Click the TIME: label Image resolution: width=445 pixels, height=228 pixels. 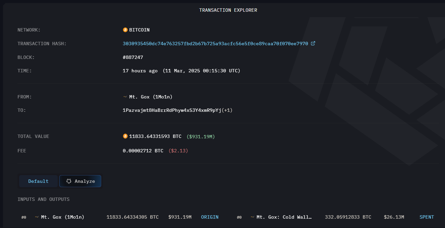click(24, 71)
